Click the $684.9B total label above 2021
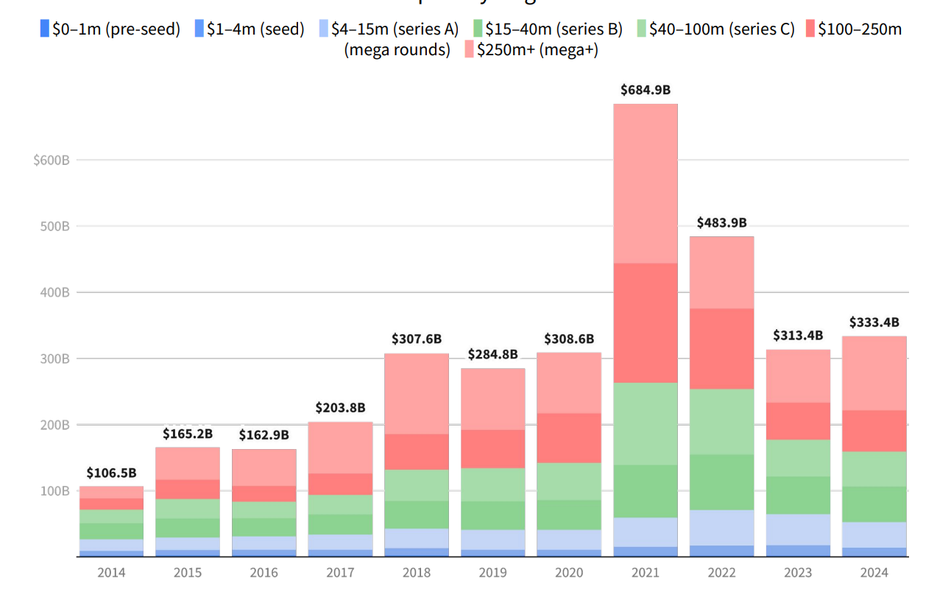The height and width of the screenshot is (611, 951). (x=646, y=91)
